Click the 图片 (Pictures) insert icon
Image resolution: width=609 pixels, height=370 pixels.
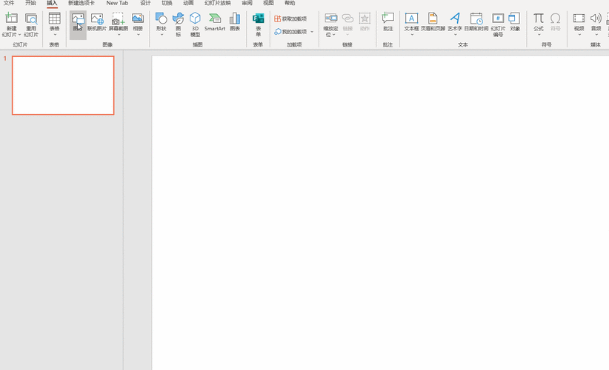(x=78, y=19)
